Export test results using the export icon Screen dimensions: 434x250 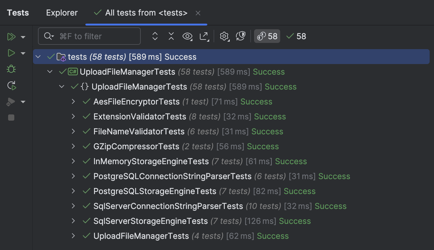click(x=204, y=36)
